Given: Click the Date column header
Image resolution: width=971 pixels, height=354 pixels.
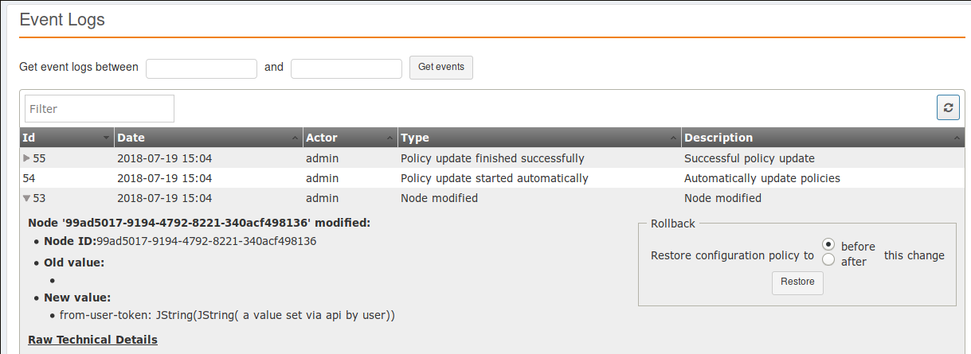Looking at the screenshot, I should tap(131, 138).
